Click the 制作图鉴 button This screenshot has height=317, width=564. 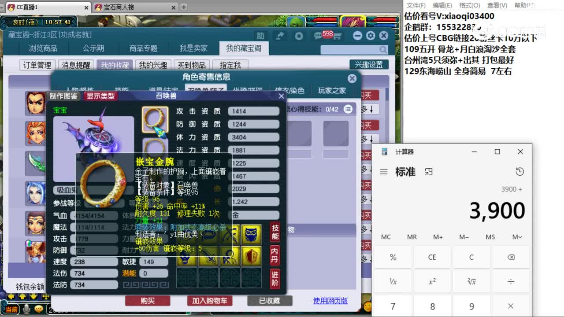[63, 96]
